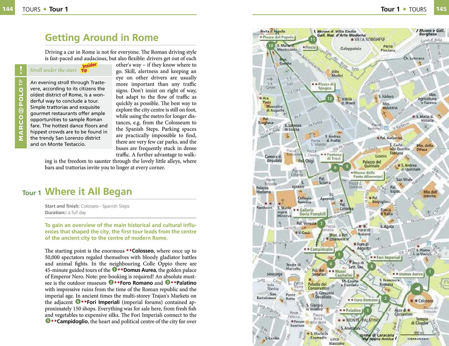
Task: Click the red Insider Tip badge
Action: (x=89, y=68)
